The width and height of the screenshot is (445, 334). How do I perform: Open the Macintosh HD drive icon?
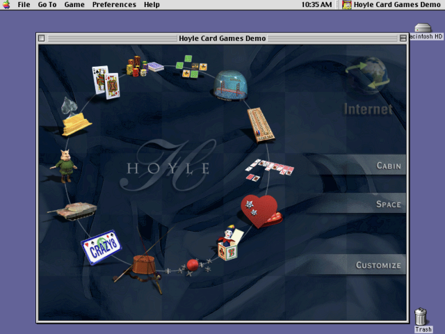coord(423,32)
